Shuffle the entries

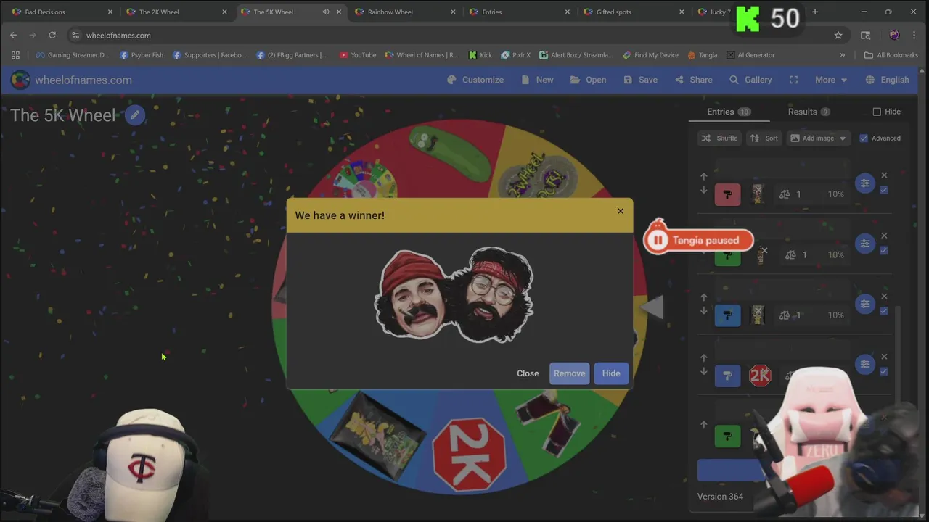(720, 138)
